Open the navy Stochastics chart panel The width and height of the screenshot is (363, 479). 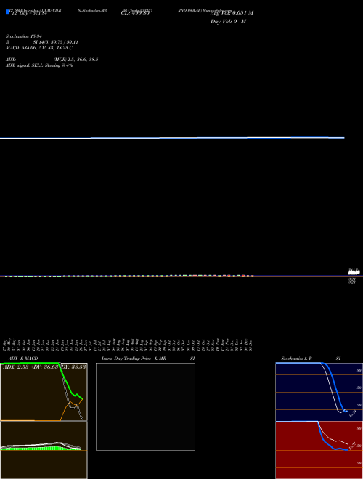(319, 392)
